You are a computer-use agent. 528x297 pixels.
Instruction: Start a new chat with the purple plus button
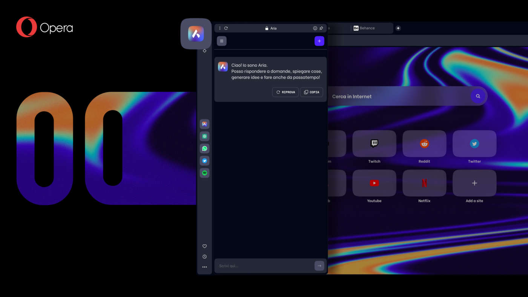(319, 41)
